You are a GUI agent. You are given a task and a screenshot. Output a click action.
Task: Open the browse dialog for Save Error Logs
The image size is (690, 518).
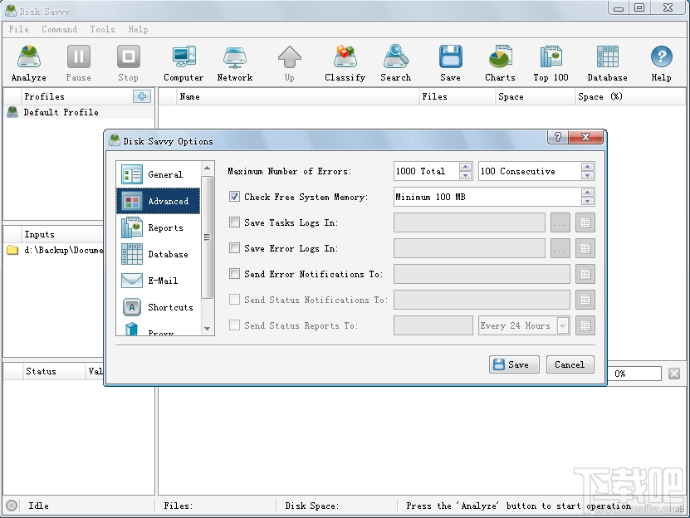pos(560,248)
